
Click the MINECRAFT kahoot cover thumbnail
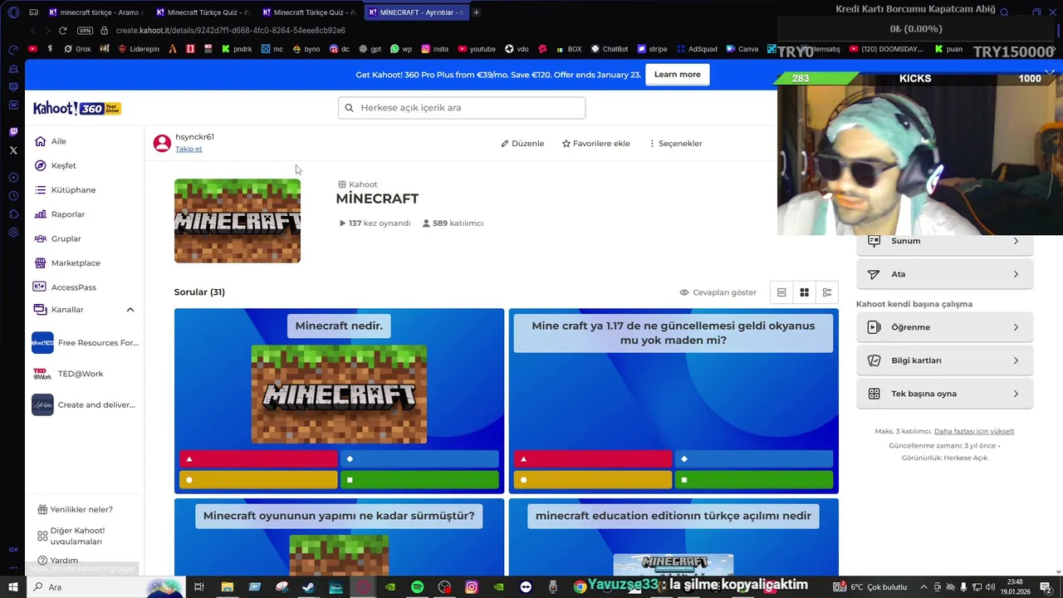point(238,221)
